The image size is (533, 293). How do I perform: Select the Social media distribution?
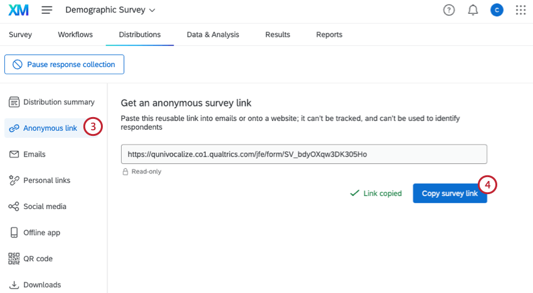[45, 207]
